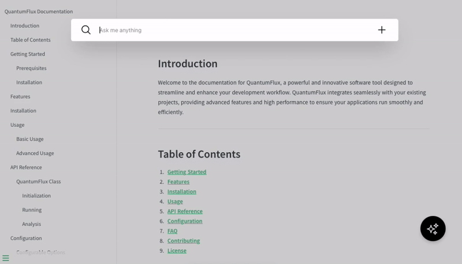Follow the Features link in contents
Viewport: 462px width, 264px height.
pos(178,182)
